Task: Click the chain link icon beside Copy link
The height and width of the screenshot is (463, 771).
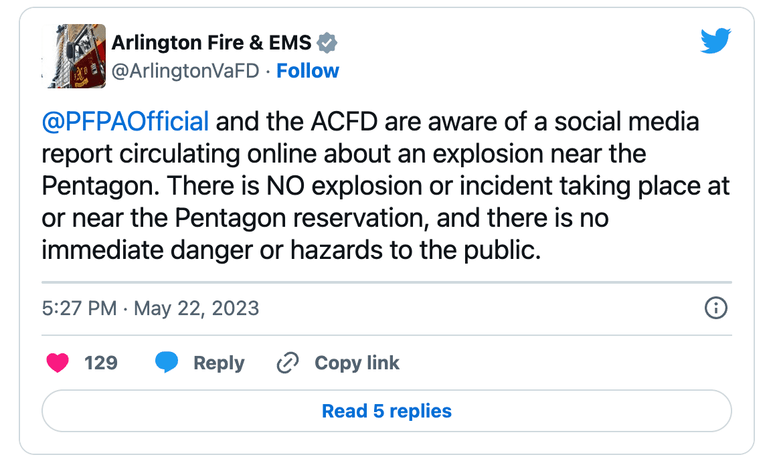Action: point(288,362)
